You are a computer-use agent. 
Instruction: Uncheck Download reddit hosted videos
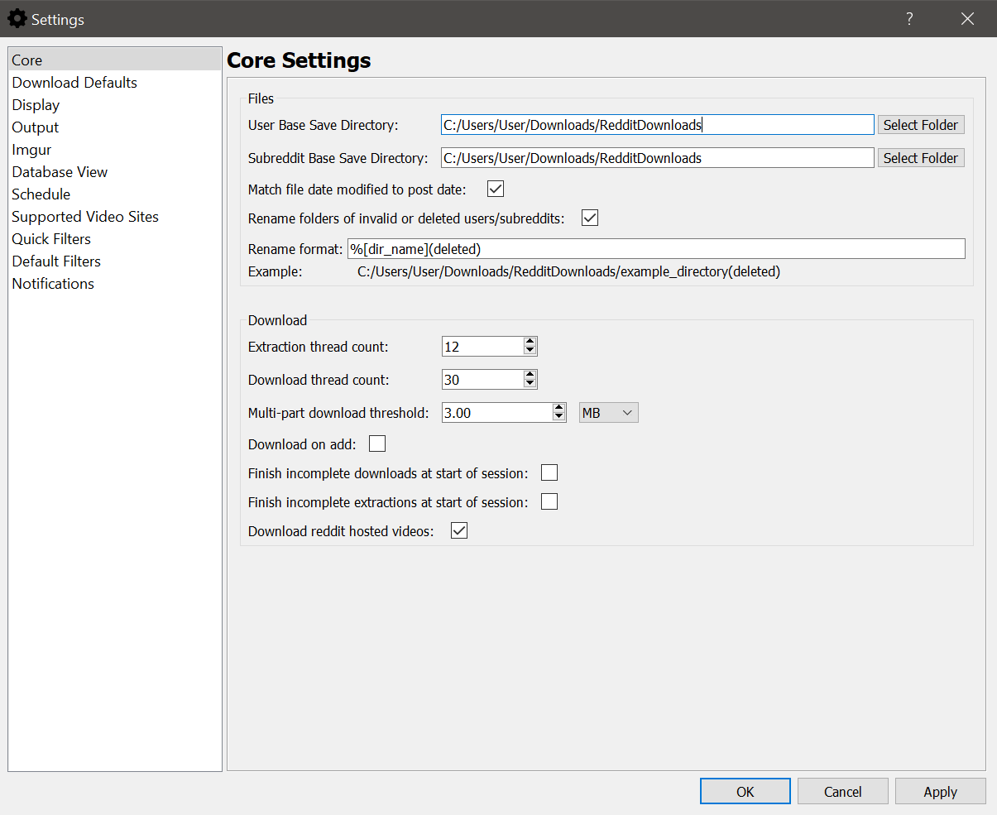(459, 531)
